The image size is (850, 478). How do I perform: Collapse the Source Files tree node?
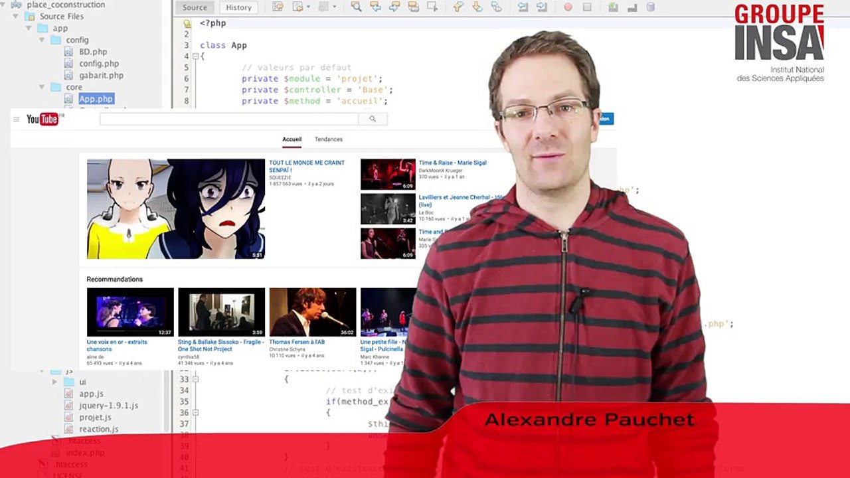click(15, 16)
